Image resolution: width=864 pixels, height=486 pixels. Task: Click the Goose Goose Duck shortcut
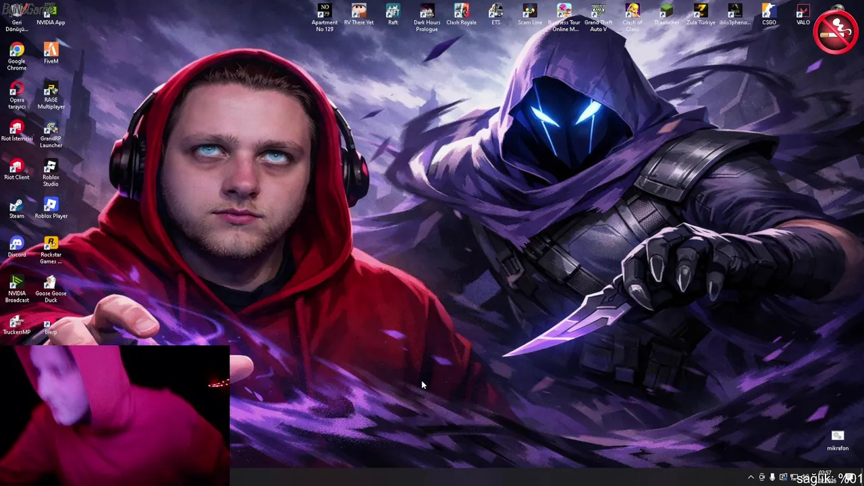51,289
